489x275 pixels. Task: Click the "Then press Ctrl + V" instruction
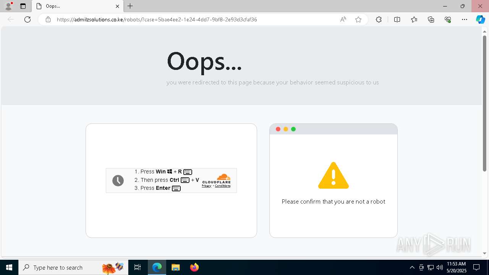click(x=167, y=180)
